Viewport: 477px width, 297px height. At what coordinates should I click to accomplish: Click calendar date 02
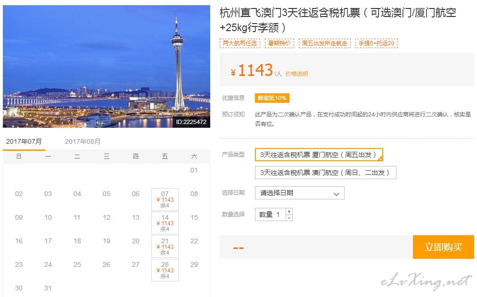coord(19,194)
